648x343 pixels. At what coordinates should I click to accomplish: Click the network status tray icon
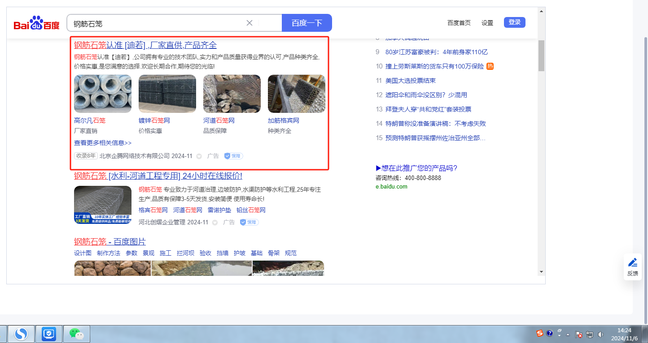tap(590, 334)
